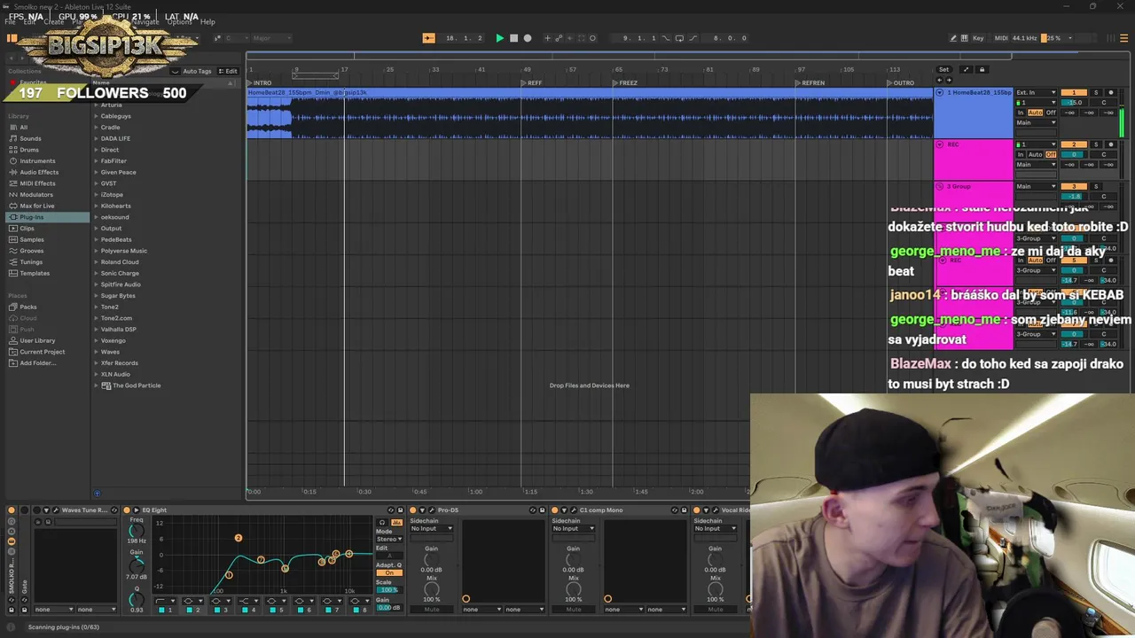Toggle the Automation Arm icon
Image resolution: width=1135 pixels, height=638 pixels.
tap(559, 38)
